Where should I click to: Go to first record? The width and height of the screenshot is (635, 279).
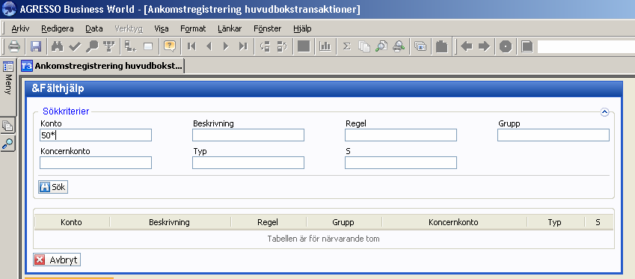click(191, 46)
